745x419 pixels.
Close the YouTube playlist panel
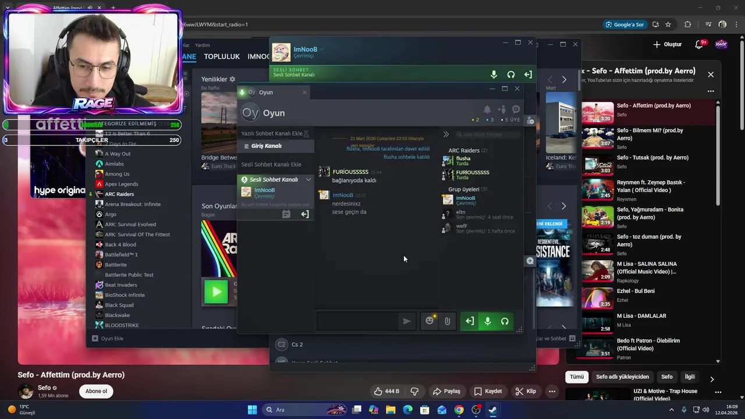(711, 74)
